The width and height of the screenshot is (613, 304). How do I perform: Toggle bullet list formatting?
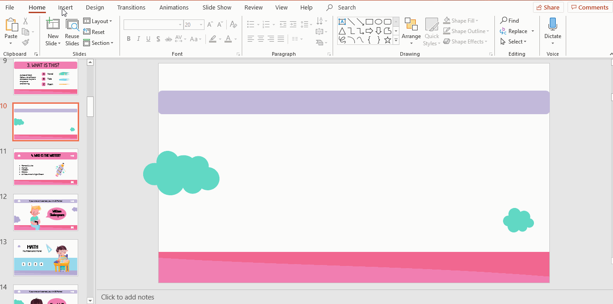pyautogui.click(x=251, y=24)
